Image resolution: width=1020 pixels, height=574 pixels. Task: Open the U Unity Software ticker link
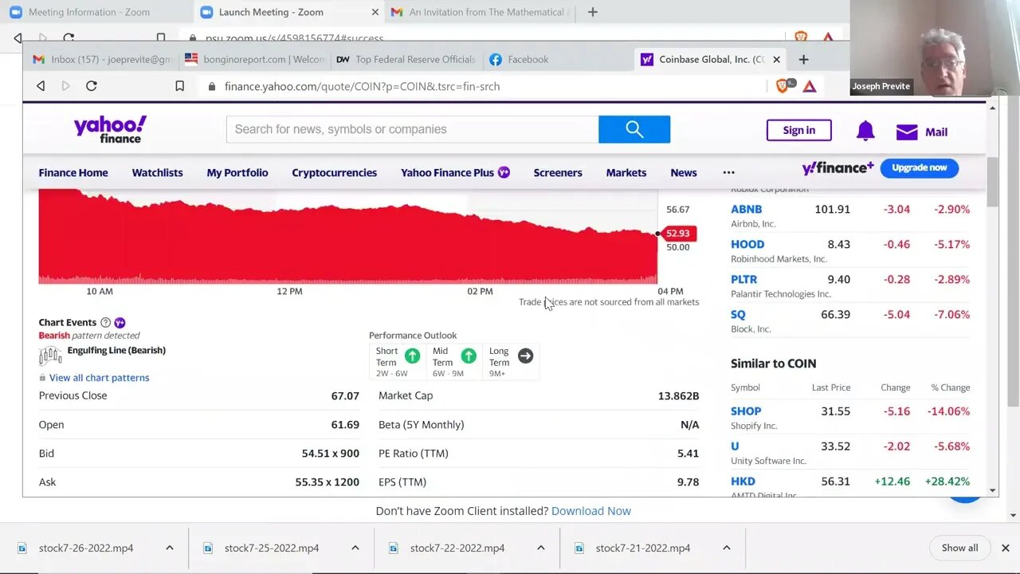[x=735, y=446]
